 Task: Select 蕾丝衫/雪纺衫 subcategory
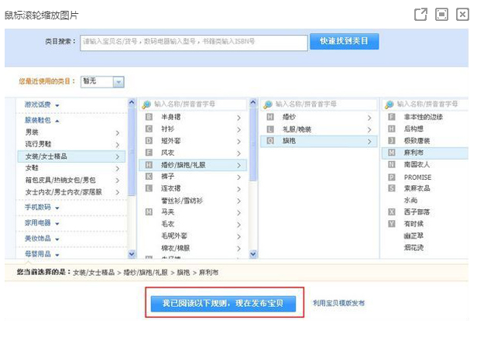pyautogui.click(x=193, y=201)
